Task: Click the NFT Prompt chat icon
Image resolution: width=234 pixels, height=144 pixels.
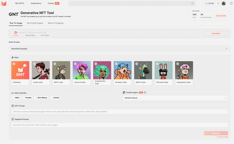Action: tap(13, 106)
